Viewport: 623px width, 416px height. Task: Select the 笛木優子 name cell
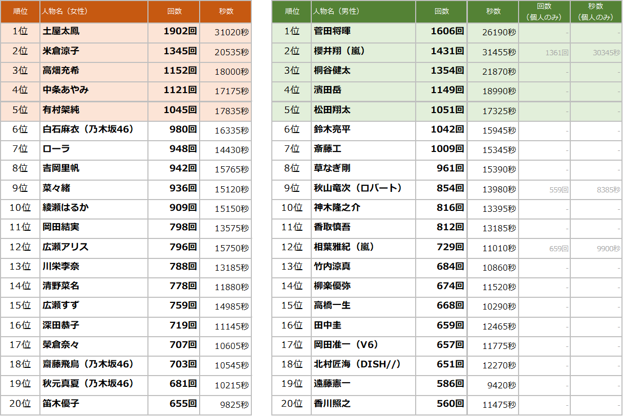[x=94, y=404]
